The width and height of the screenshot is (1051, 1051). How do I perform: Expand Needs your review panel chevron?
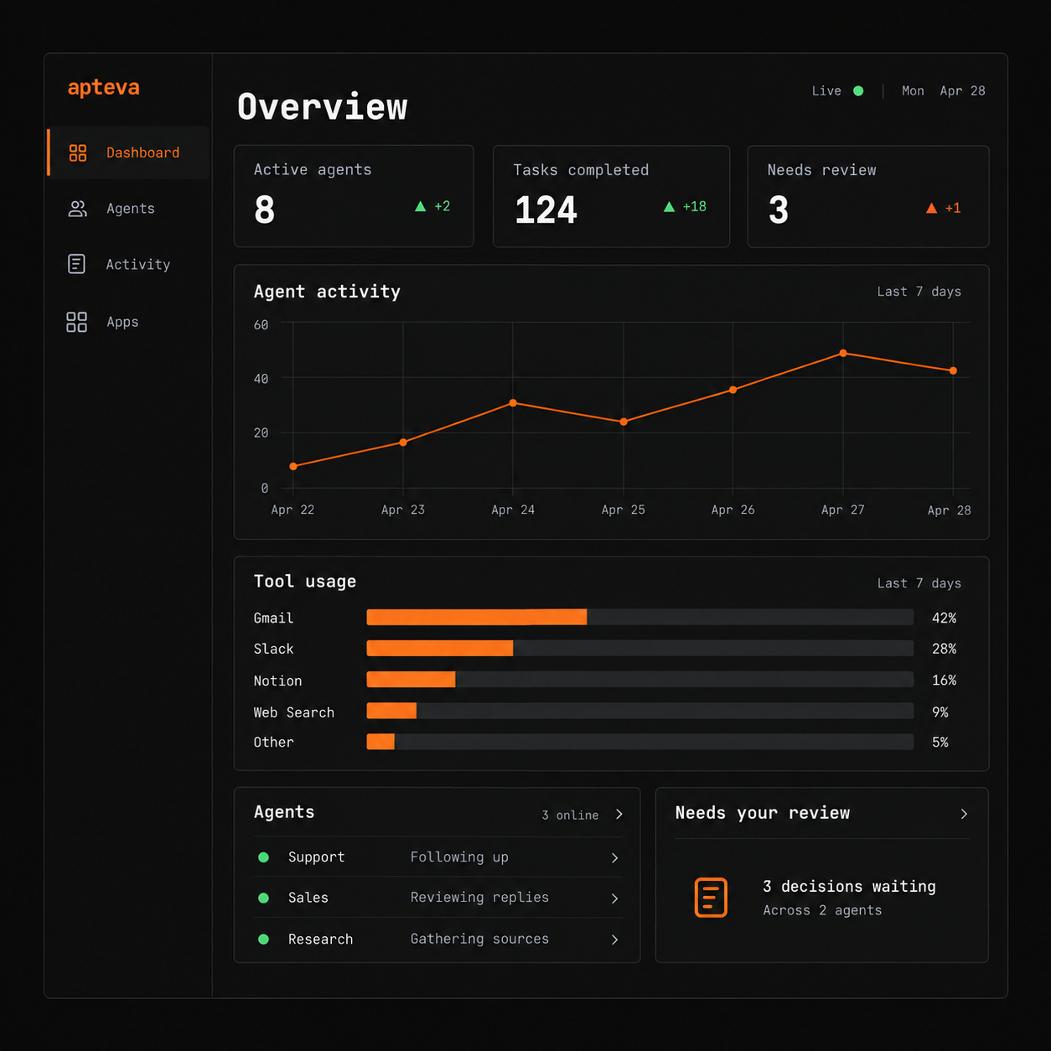pos(964,814)
